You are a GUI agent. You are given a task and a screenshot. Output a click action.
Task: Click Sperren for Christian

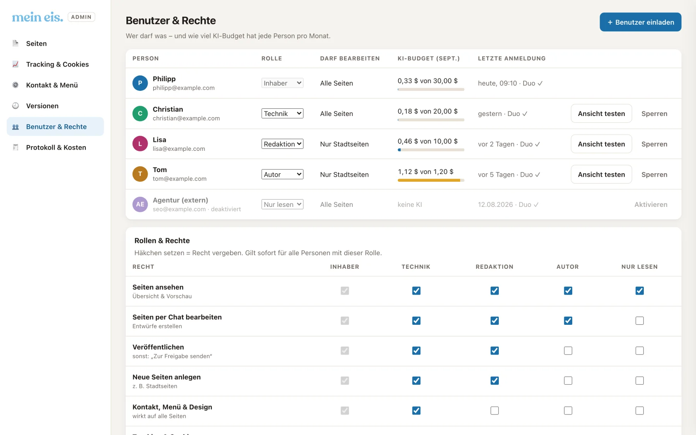[654, 114]
